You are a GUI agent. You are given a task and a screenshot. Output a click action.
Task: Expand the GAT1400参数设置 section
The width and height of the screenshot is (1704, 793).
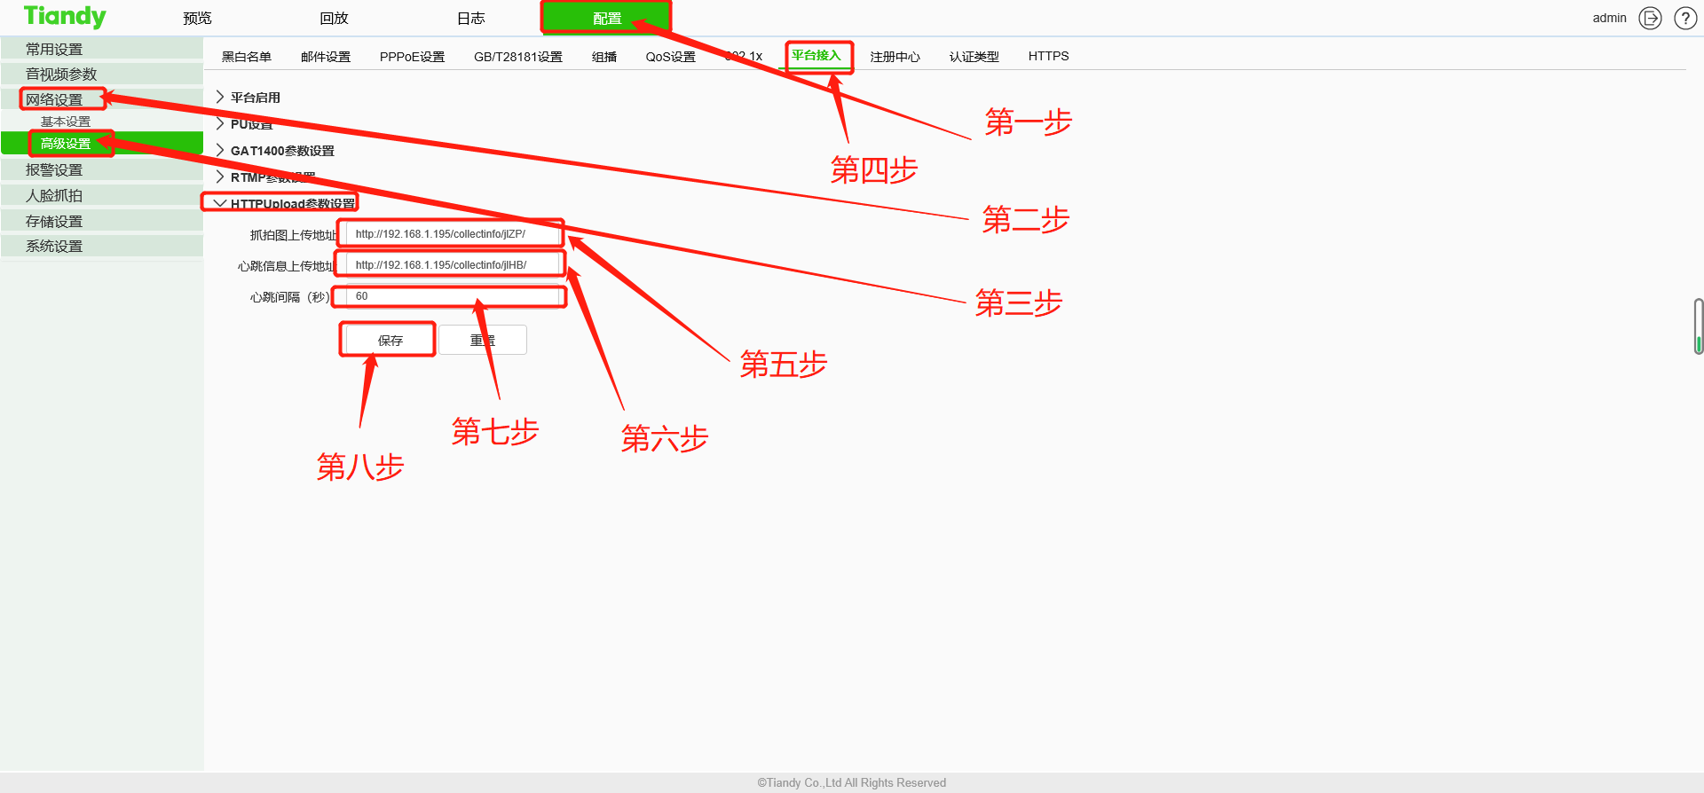tap(281, 151)
